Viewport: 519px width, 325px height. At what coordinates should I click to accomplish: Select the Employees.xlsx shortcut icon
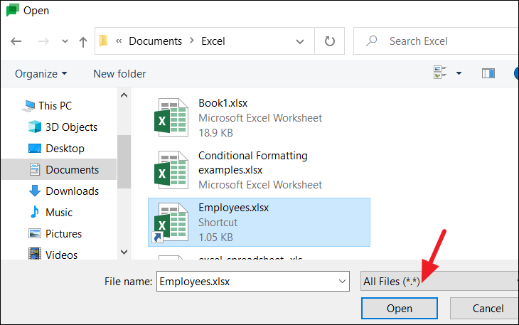[171, 223]
